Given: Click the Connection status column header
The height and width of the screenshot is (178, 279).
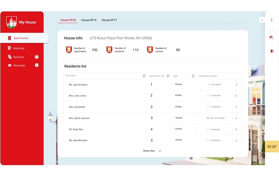Looking at the screenshot, I should pyautogui.click(x=208, y=76).
